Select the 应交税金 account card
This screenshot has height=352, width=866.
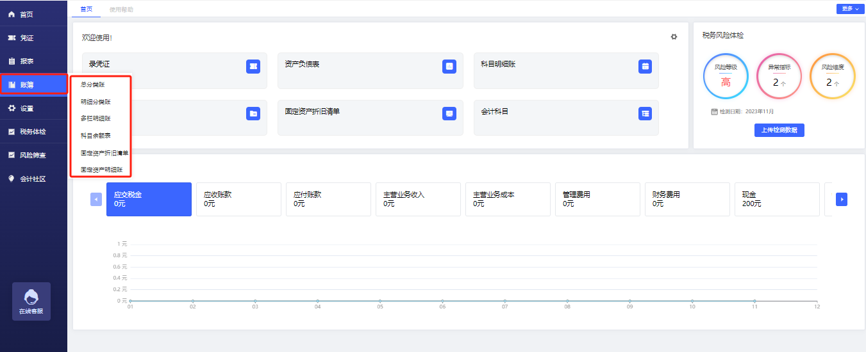click(149, 199)
